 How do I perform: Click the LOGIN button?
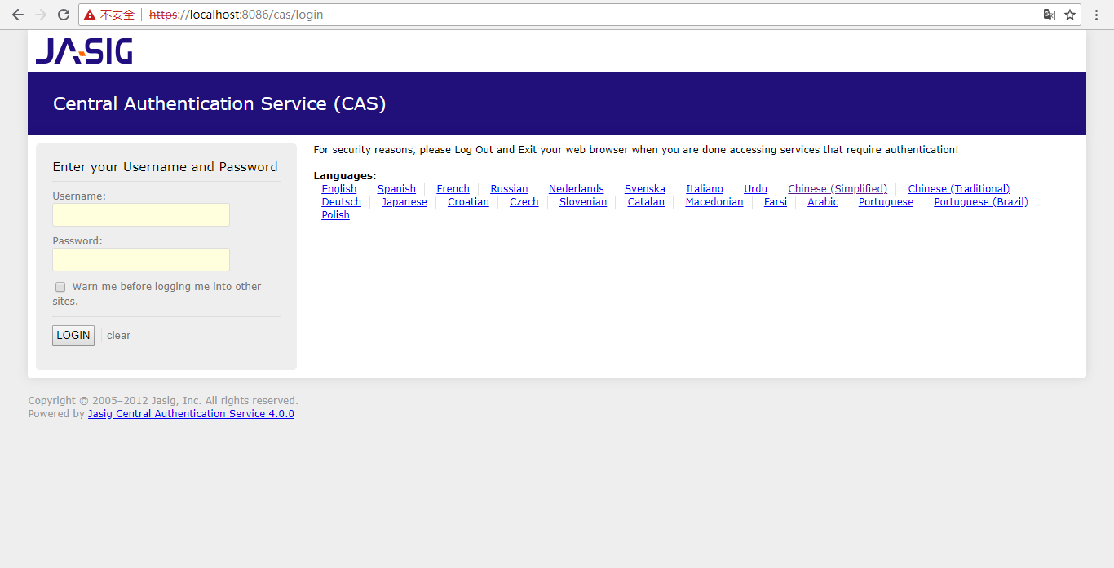coord(73,336)
